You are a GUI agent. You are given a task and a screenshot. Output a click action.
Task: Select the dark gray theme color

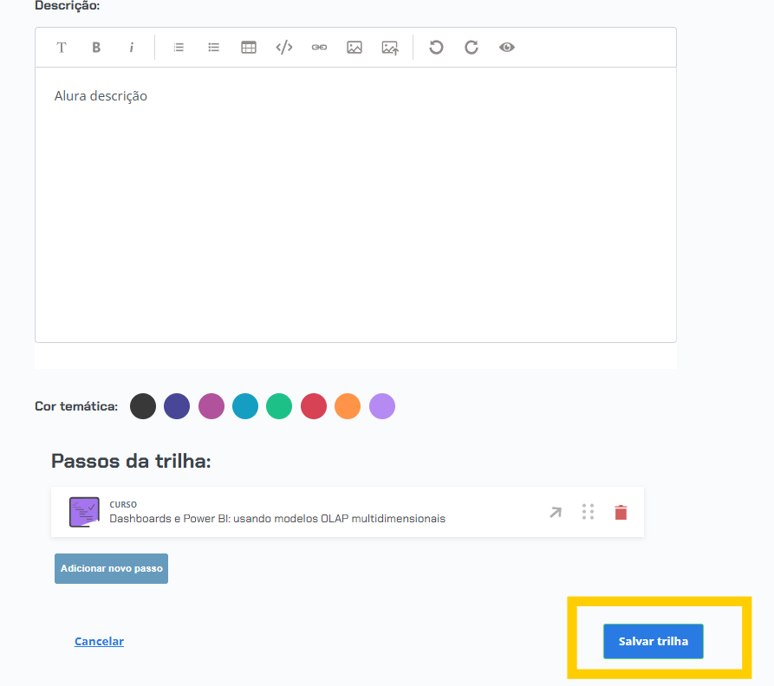tap(143, 406)
